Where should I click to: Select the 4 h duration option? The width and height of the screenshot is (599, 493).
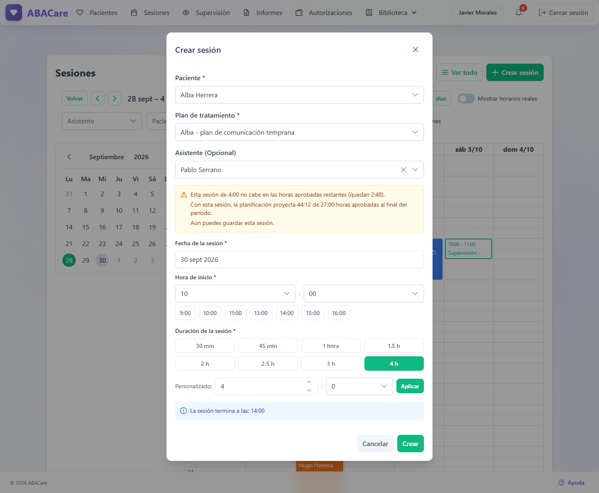394,364
